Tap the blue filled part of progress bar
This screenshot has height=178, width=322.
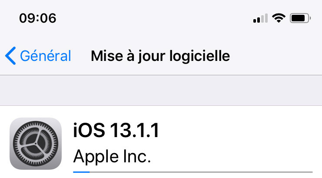pyautogui.click(x=81, y=172)
